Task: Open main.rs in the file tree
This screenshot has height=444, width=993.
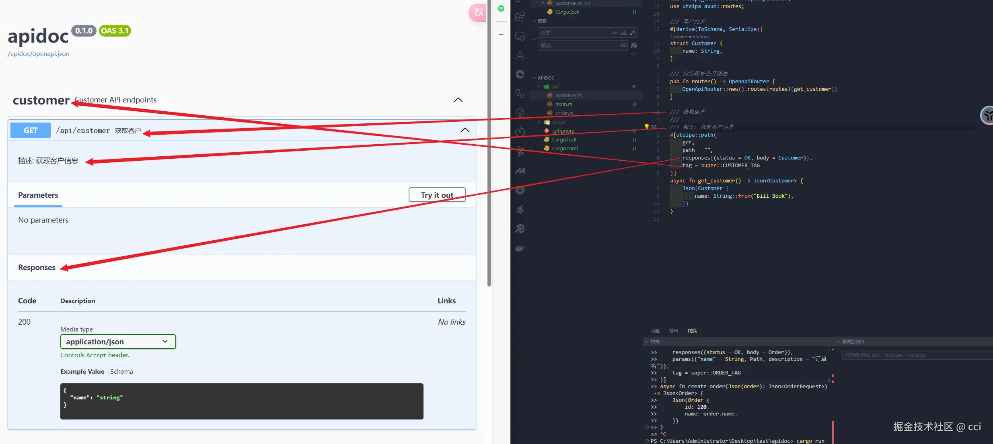Action: [563, 104]
